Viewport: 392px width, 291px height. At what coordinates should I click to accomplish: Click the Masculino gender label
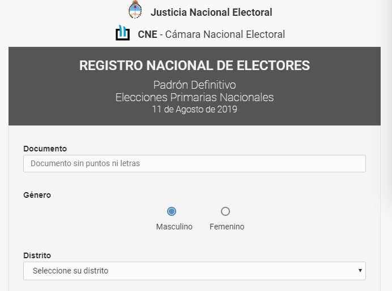[x=174, y=227]
